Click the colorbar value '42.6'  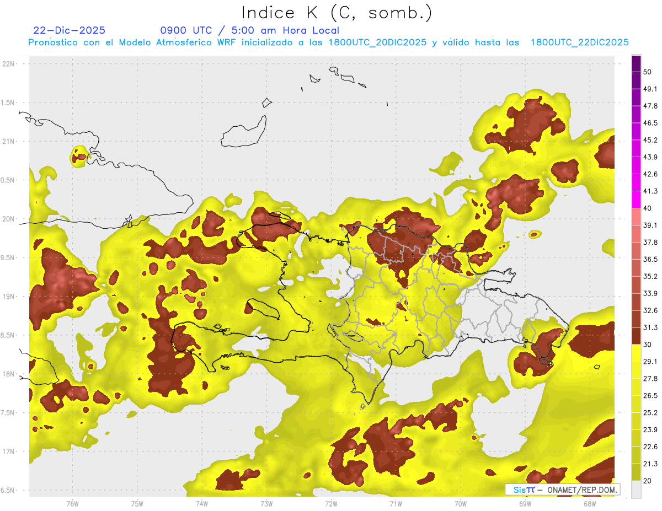pos(650,174)
